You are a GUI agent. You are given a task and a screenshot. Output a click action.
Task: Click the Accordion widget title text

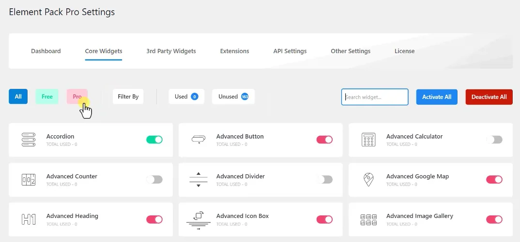61,136
